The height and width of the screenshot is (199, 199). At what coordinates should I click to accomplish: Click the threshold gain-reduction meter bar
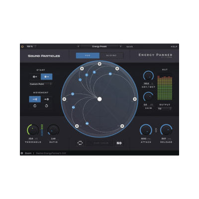coord(42,130)
